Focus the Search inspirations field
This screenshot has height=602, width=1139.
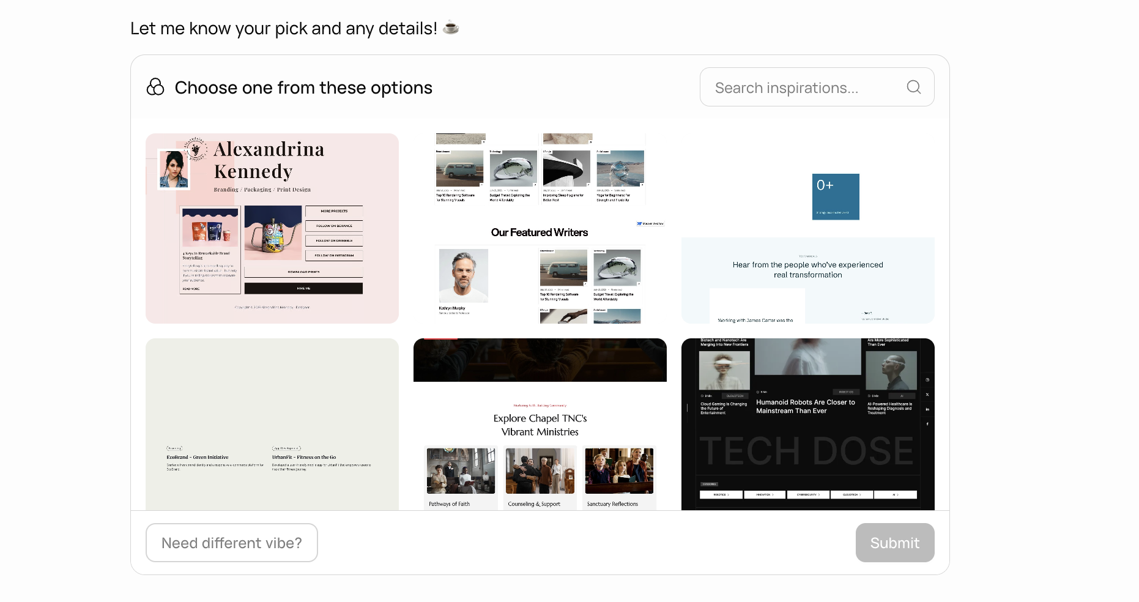[817, 87]
